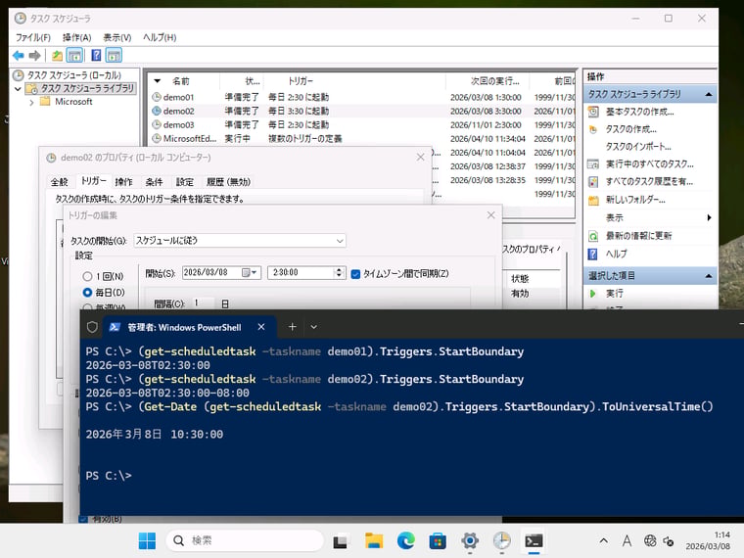Open Microsoft Store from the taskbar
This screenshot has width=744, height=558.
pyautogui.click(x=438, y=540)
